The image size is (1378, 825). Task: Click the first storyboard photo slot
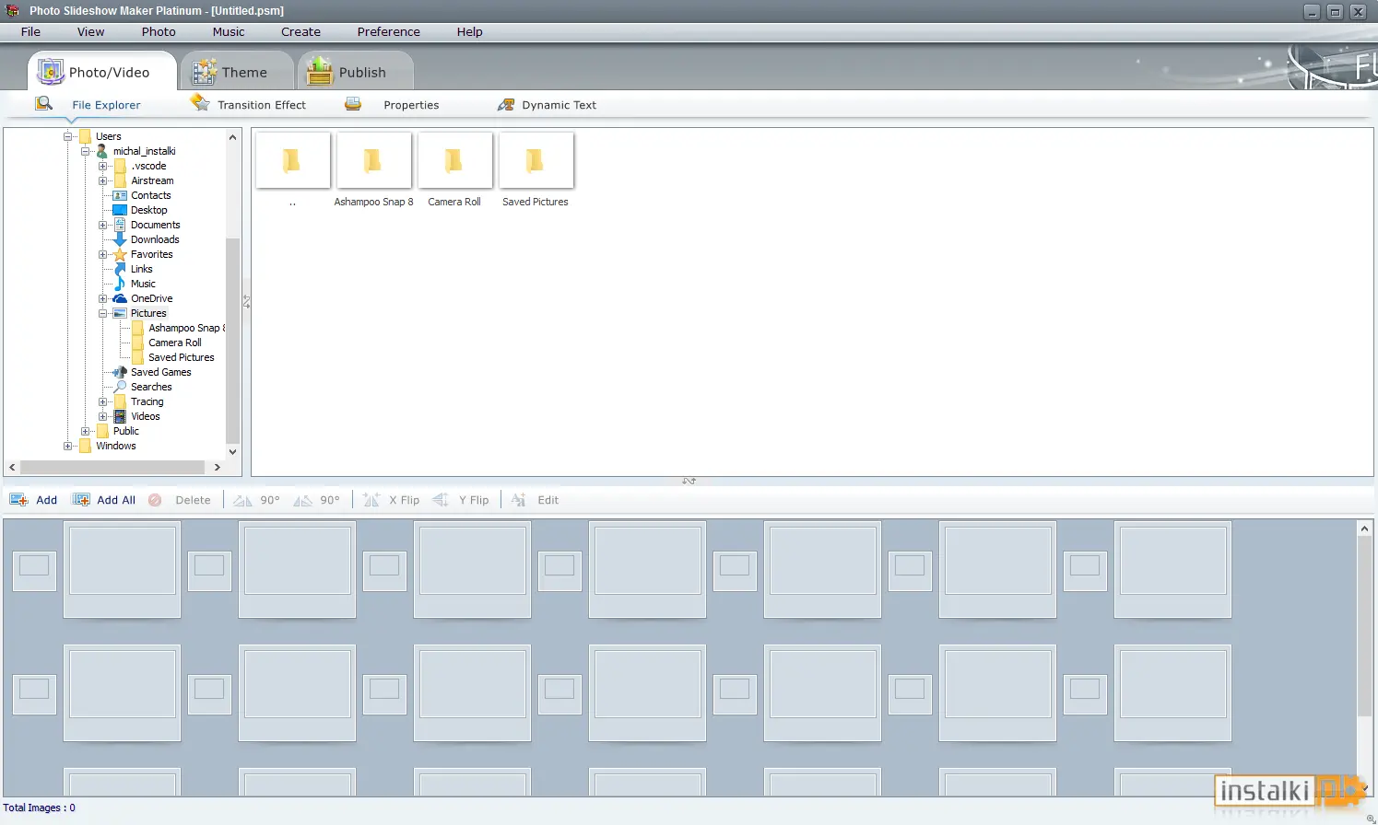coord(122,569)
